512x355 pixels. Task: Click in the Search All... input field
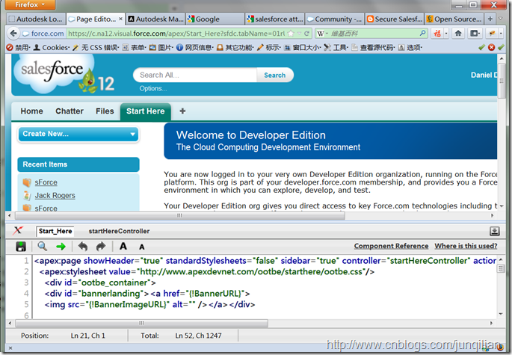click(195, 75)
